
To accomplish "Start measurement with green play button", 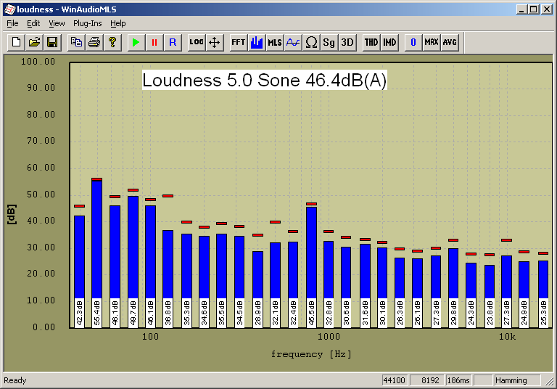I will click(x=136, y=42).
